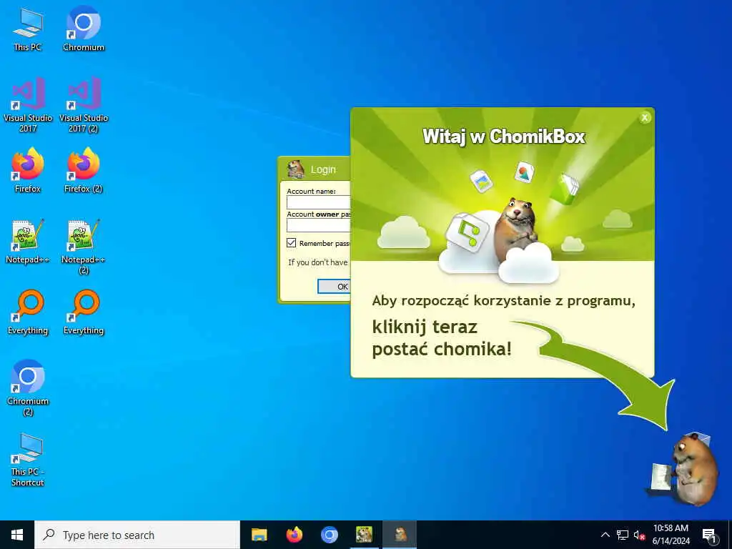Click Account name field in Login window
The width and height of the screenshot is (732, 549).
tap(318, 202)
